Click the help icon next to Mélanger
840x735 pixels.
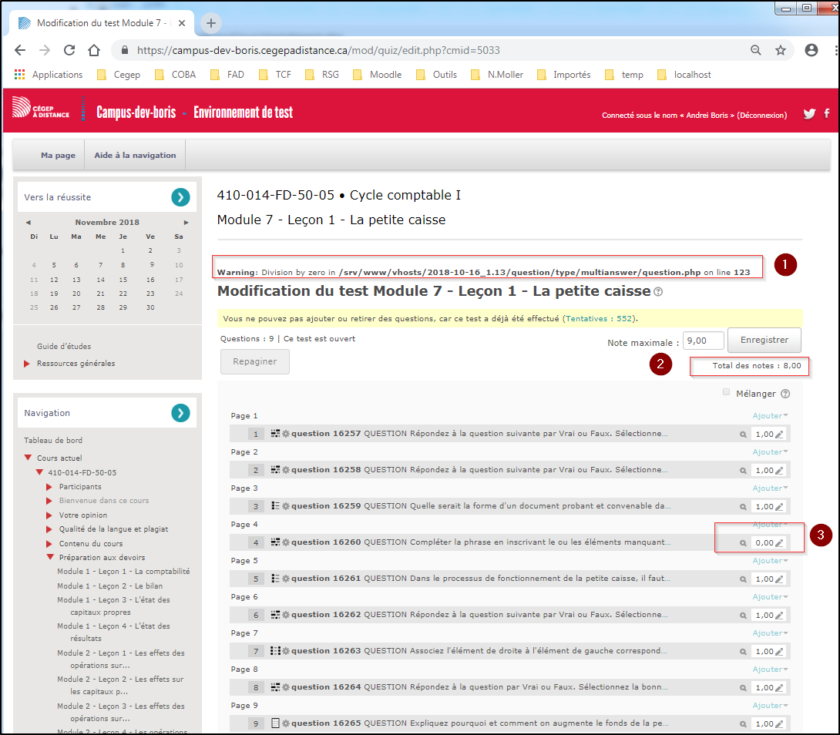click(785, 394)
